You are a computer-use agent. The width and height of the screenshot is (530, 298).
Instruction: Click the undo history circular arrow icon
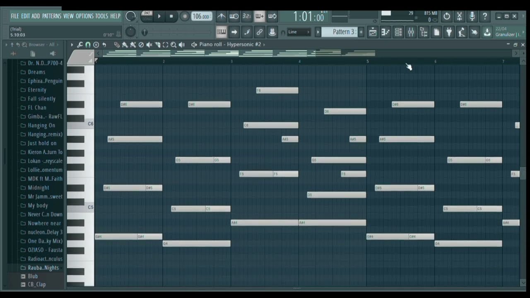(x=446, y=16)
